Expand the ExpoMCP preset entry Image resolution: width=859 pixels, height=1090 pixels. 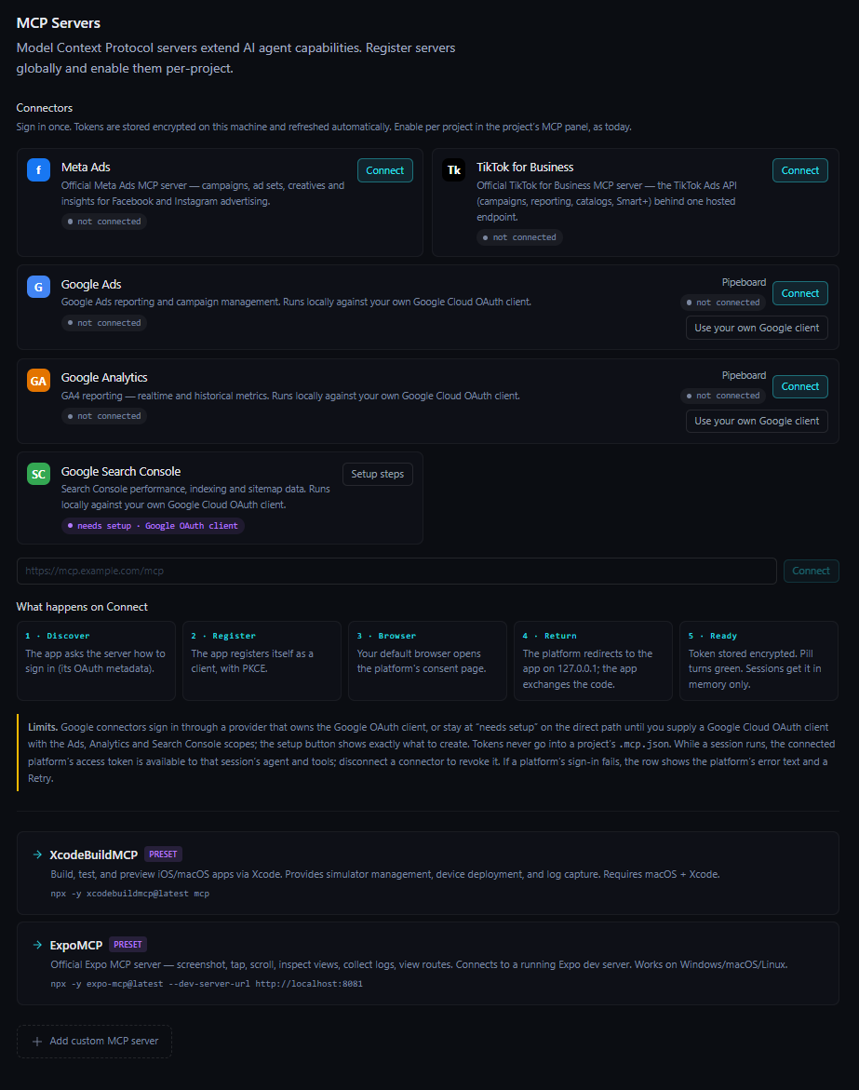[428, 963]
